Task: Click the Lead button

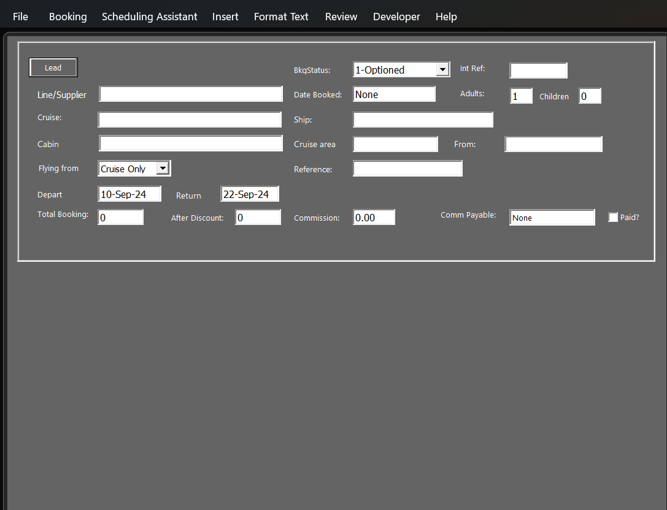Action: point(53,67)
